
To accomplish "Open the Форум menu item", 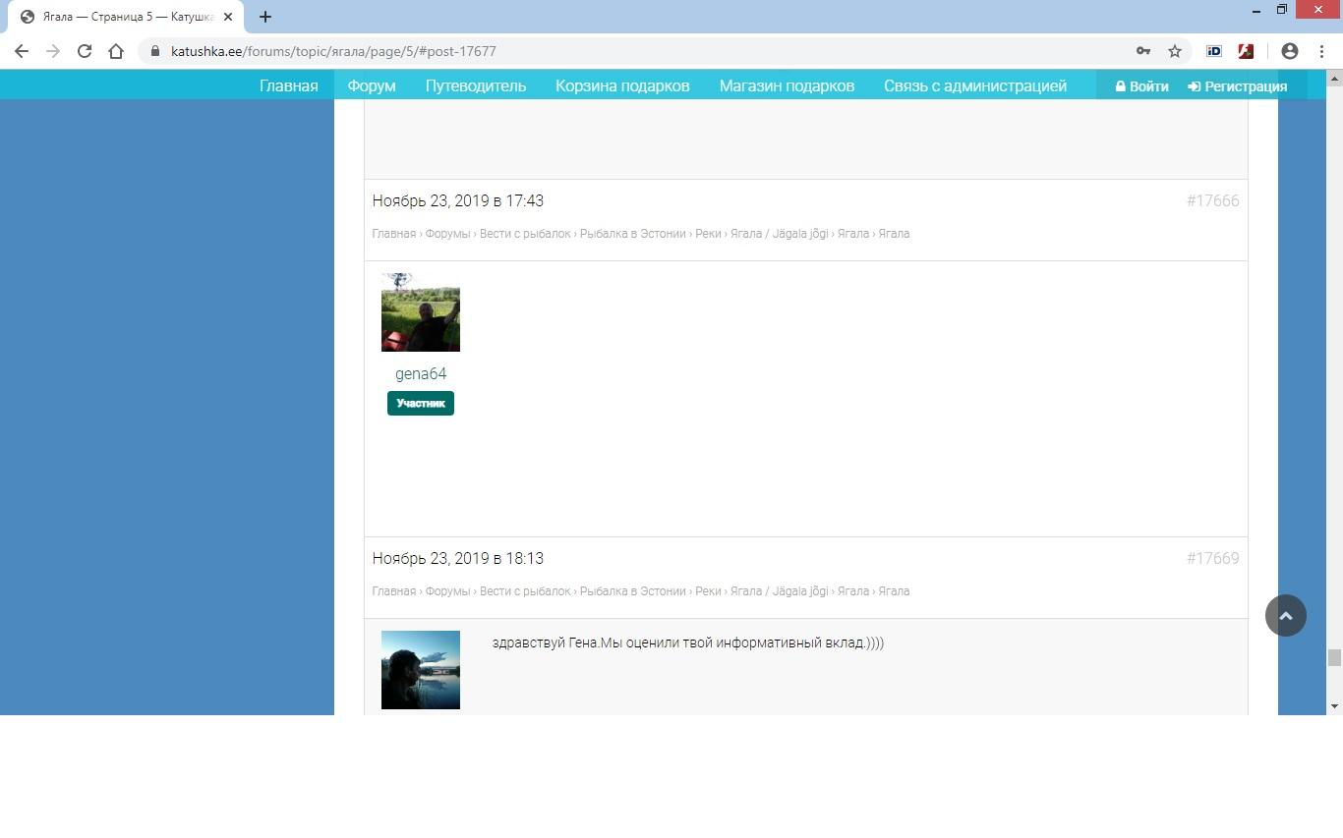I will coord(372,86).
